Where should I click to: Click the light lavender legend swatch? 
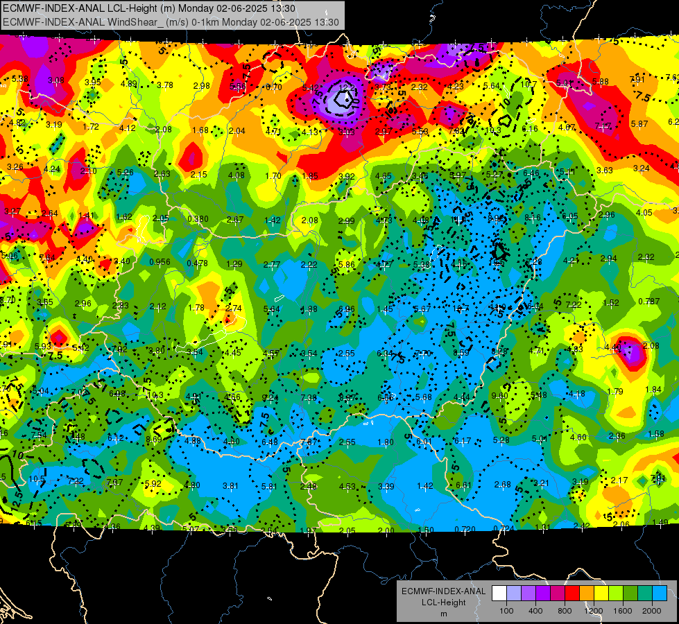(513, 593)
